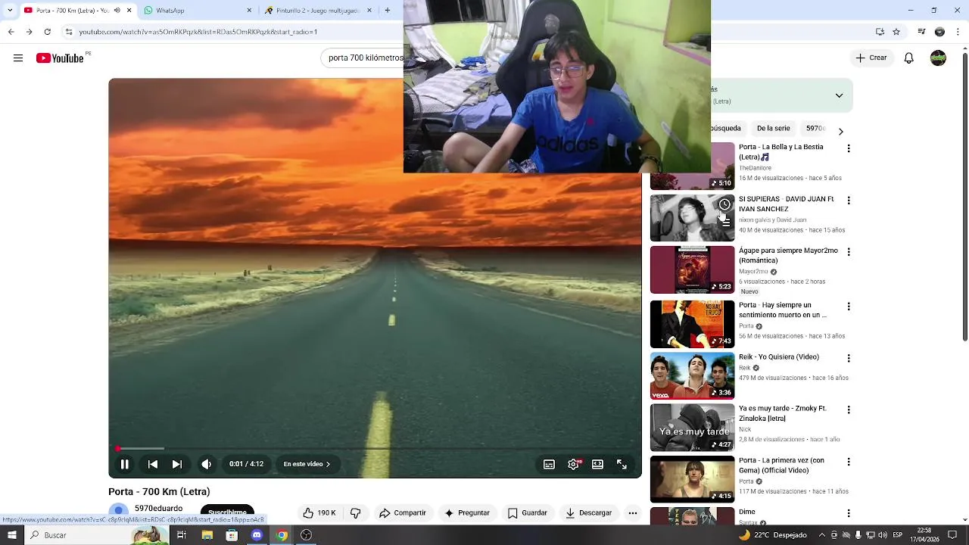
Task: Open options for 'Porta - La Bella y La Bestia'
Action: (x=849, y=149)
